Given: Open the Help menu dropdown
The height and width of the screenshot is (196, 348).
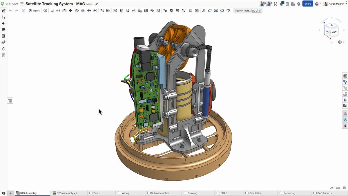Looking at the screenshot, I should point(318,4).
